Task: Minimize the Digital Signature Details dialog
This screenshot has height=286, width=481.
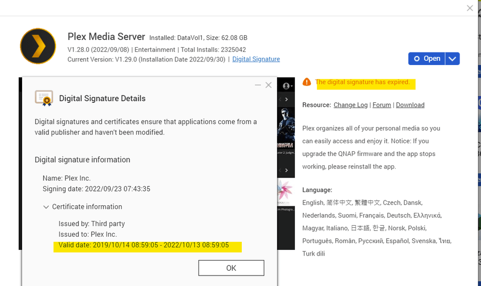Action: (258, 85)
